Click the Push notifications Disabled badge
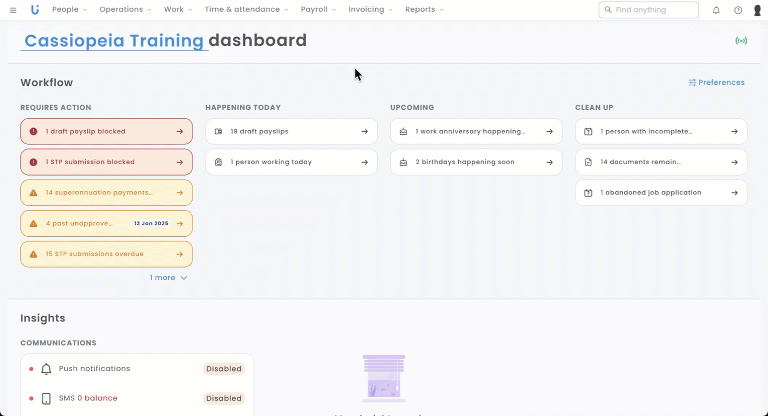 tap(224, 369)
